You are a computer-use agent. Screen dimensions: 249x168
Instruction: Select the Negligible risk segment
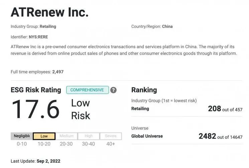(22, 136)
